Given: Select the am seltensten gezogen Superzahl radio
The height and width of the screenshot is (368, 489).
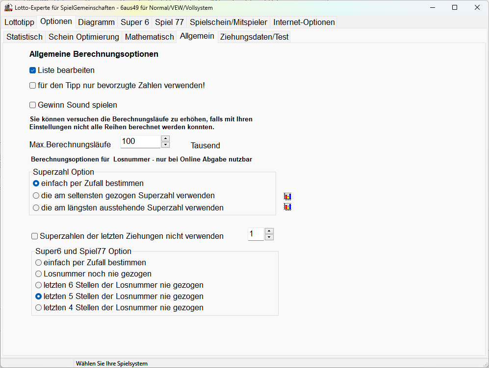Looking at the screenshot, I should [36, 196].
